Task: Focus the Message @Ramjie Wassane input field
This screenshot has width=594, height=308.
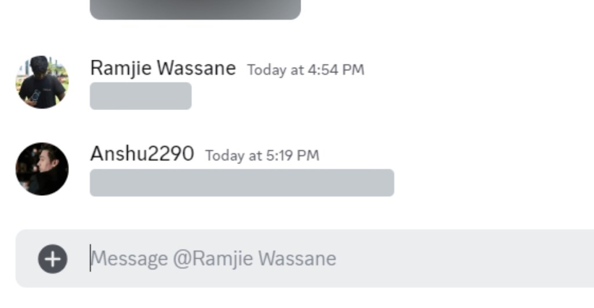Action: (x=305, y=258)
